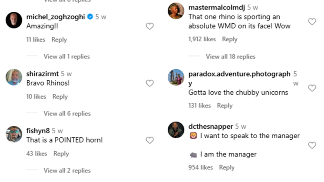Open mastermalcolmdj's profile avatar
The image size is (324, 182).
click(x=176, y=11)
